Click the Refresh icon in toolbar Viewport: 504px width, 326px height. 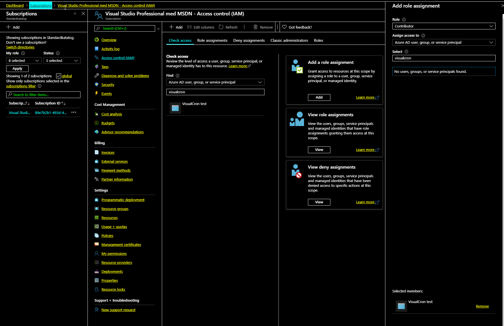coord(221,27)
